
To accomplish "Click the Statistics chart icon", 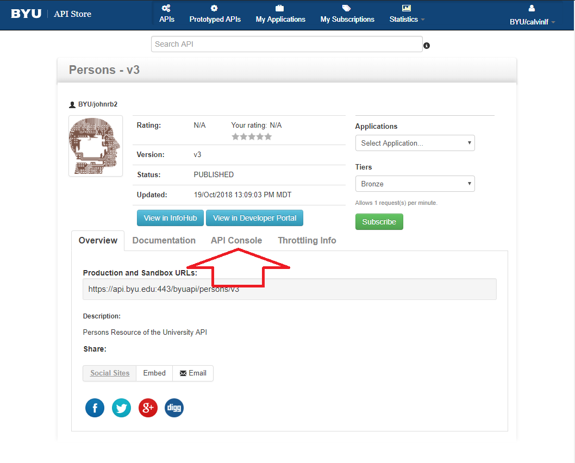I will (407, 8).
